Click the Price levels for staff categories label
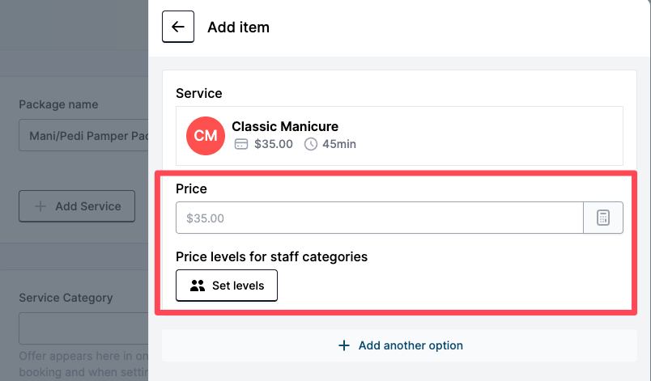This screenshot has width=651, height=381. [271, 256]
